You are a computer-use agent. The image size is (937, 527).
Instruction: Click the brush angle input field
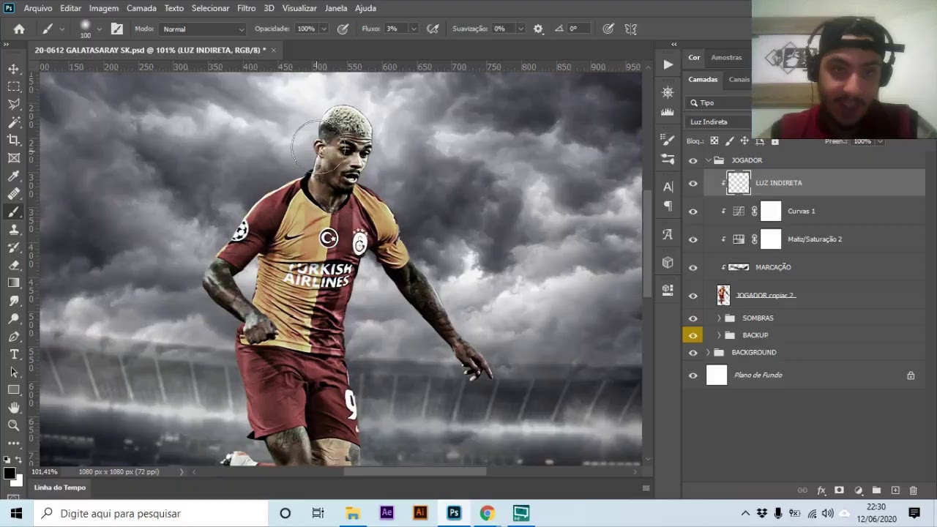tap(578, 29)
